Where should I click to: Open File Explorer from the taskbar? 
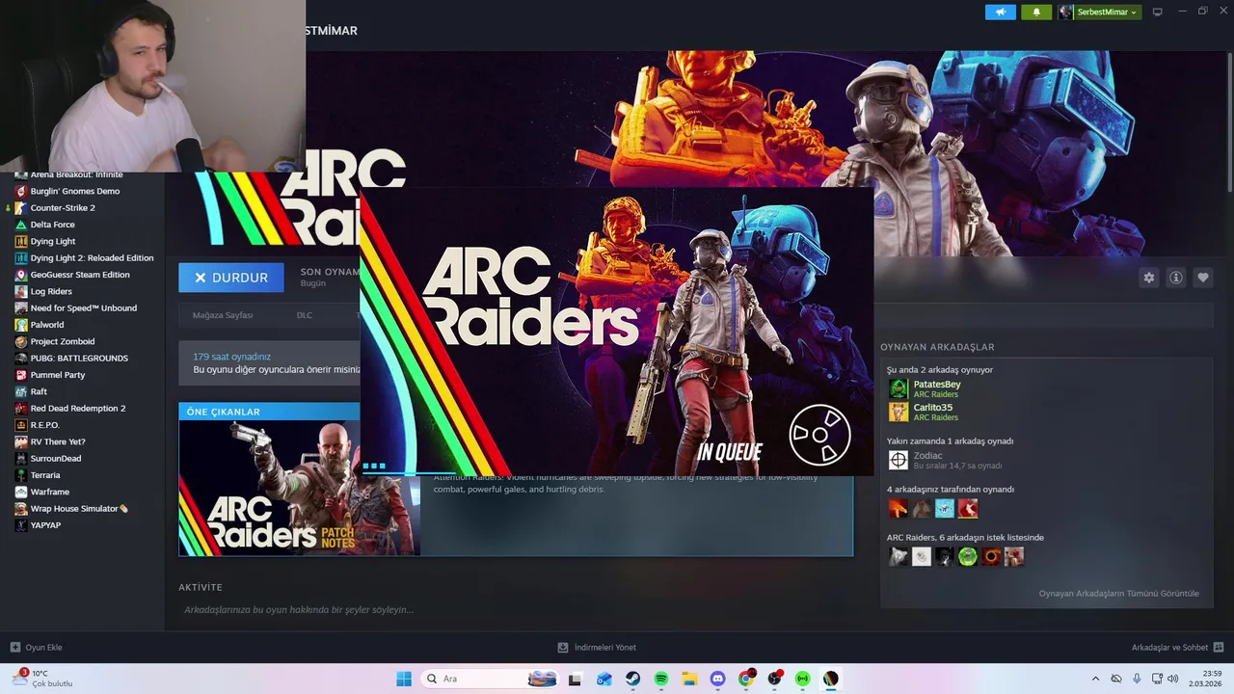point(689,679)
